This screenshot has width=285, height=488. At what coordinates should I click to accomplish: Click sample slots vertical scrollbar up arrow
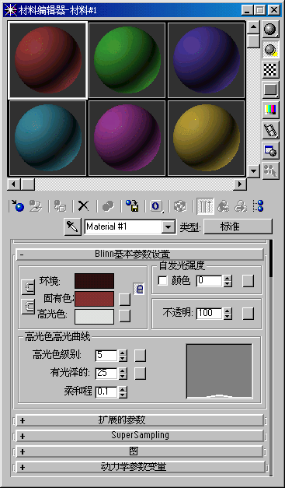[254, 28]
